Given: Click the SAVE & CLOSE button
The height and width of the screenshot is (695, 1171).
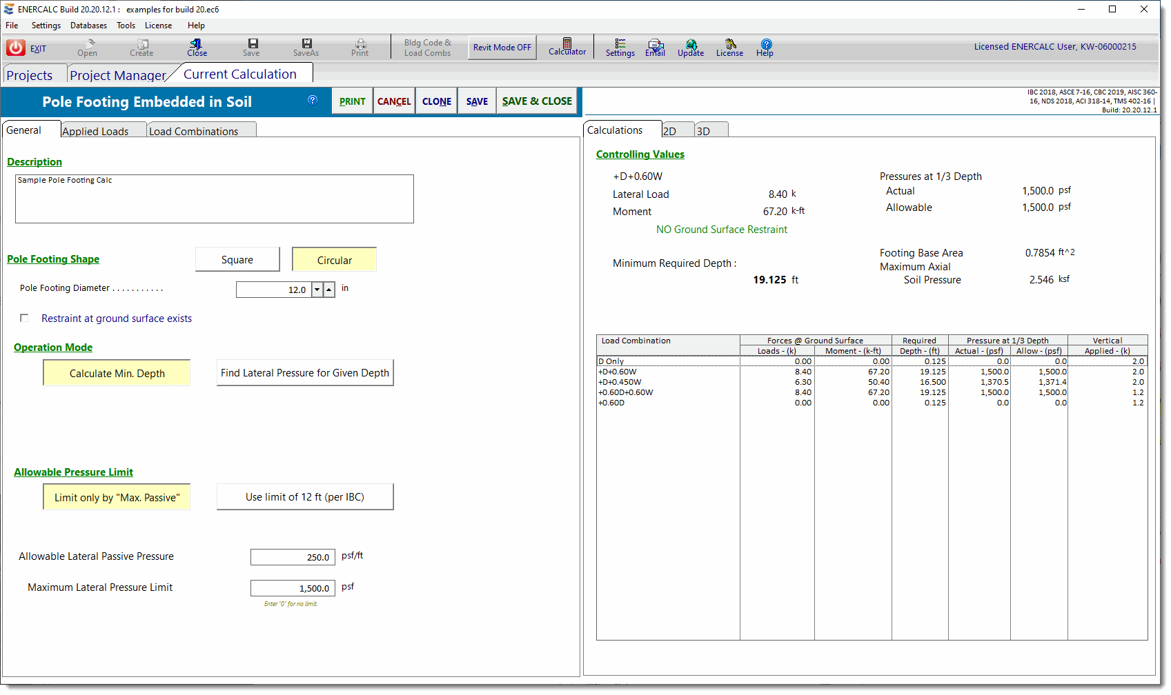Looking at the screenshot, I should (537, 101).
